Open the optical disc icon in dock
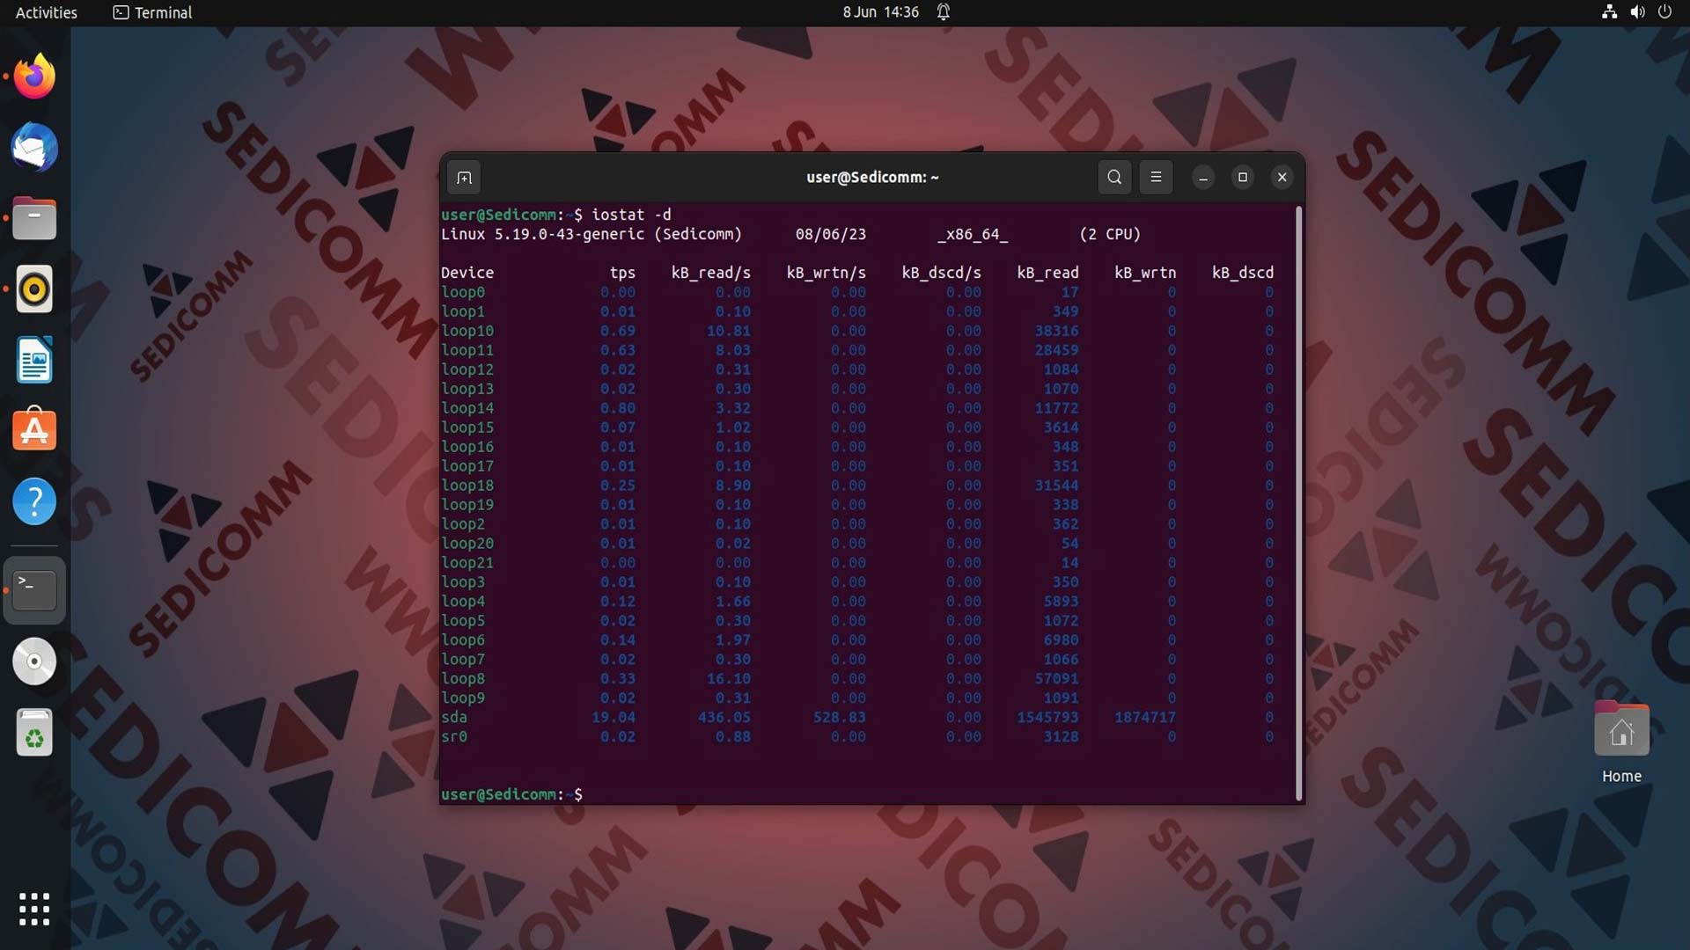 click(x=34, y=661)
